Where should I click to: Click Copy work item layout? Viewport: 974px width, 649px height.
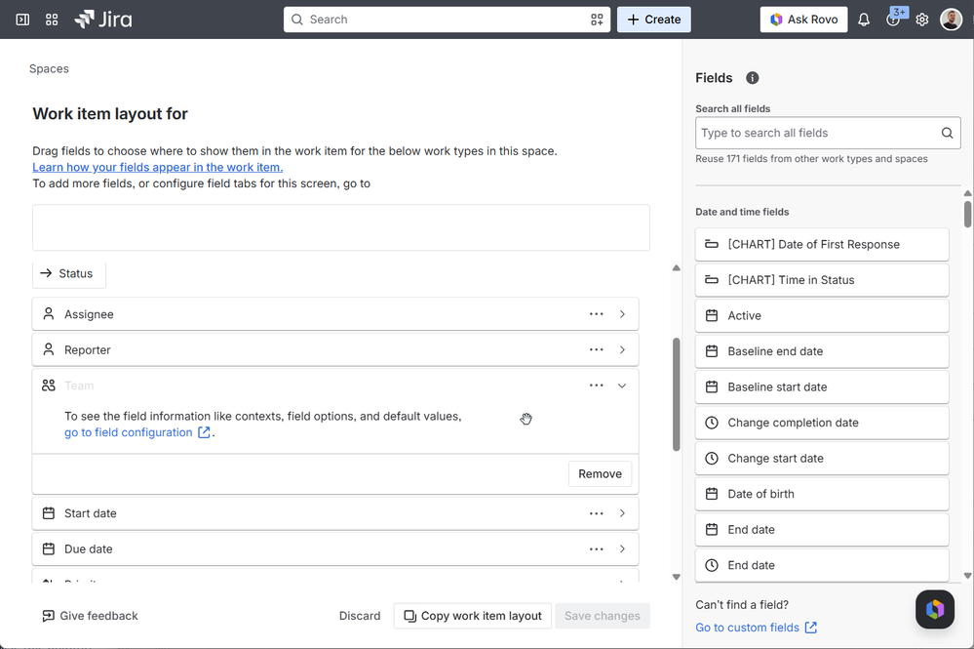click(x=472, y=616)
